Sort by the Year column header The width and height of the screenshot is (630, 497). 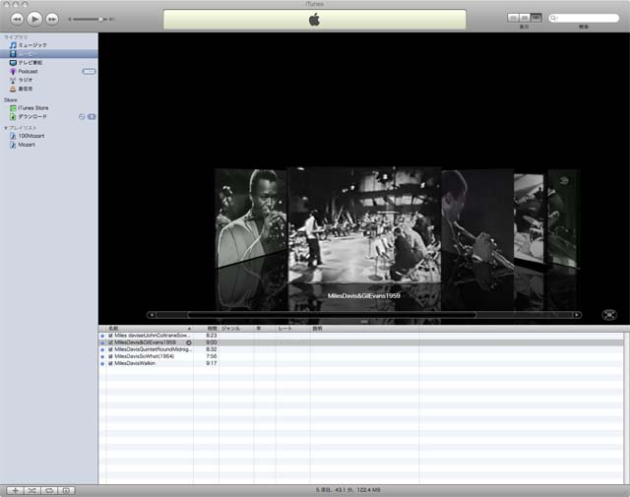point(265,329)
